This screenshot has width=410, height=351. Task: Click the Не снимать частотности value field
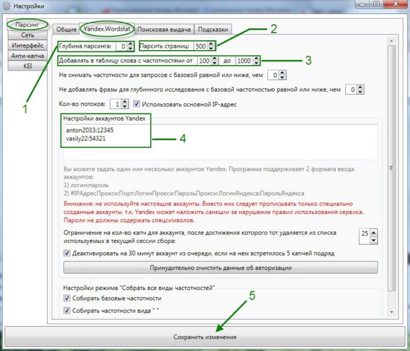click(x=273, y=75)
